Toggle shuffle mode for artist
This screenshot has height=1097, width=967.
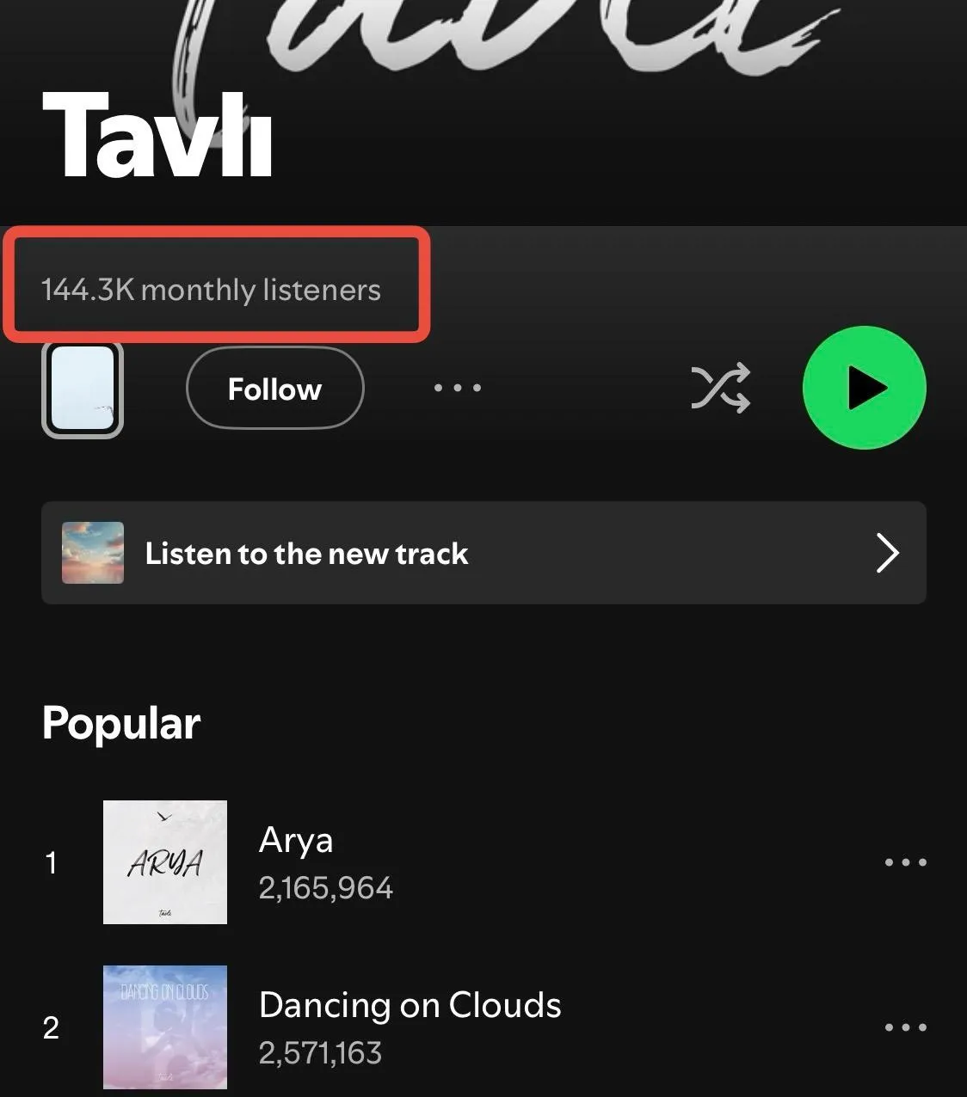[720, 388]
